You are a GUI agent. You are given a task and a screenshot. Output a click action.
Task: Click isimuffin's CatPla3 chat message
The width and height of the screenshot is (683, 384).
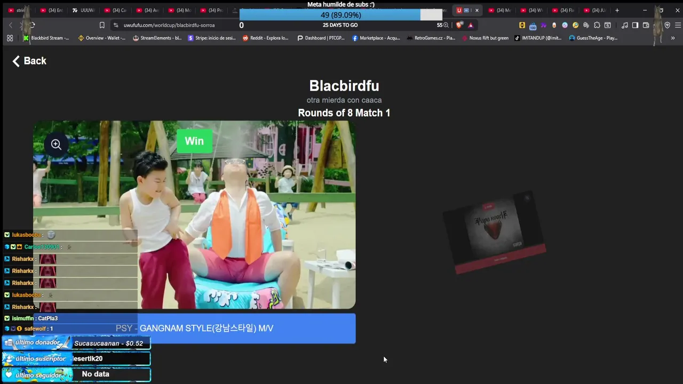[x=35, y=318]
